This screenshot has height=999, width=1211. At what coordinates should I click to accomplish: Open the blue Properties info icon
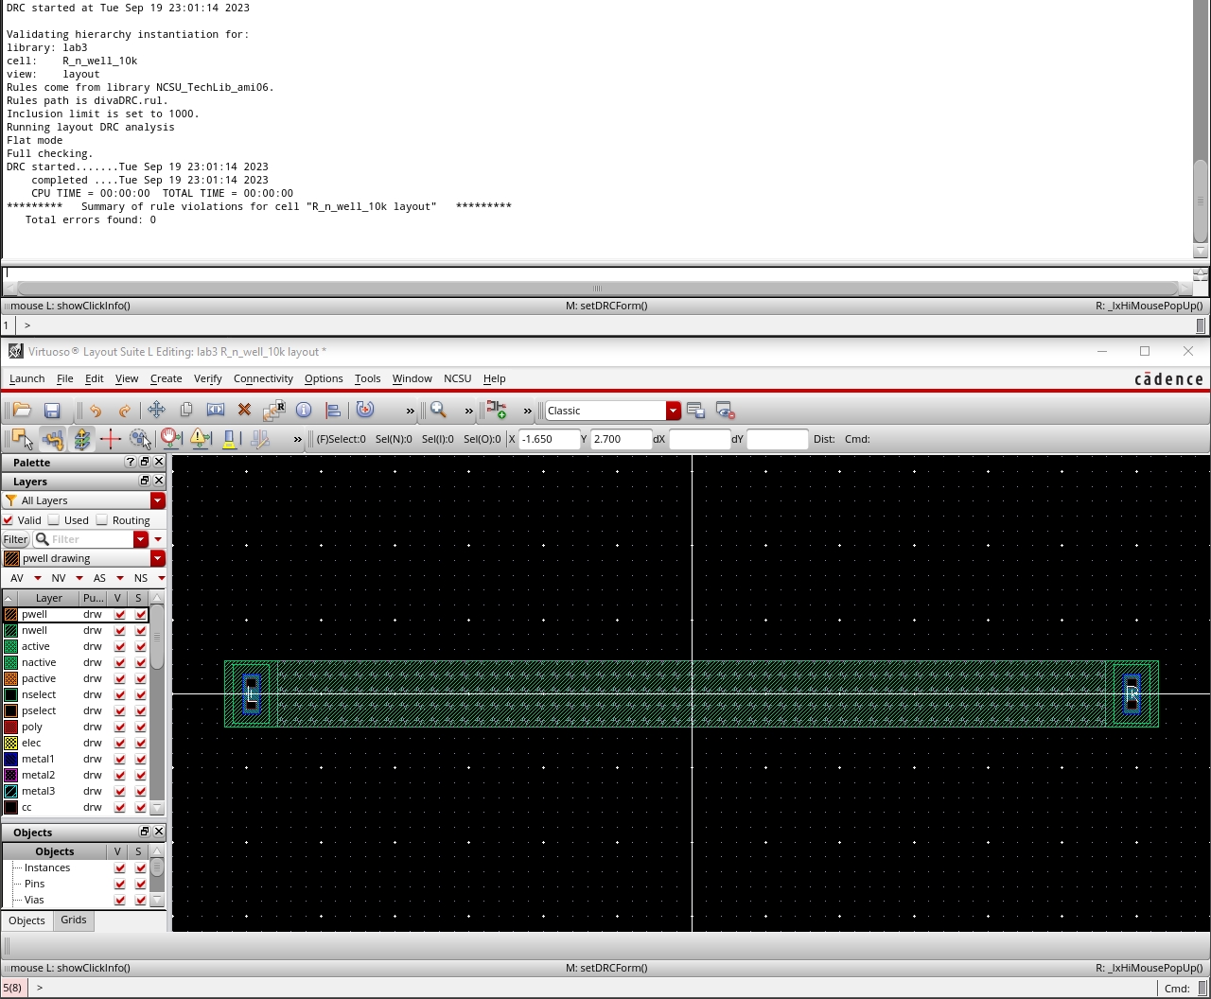(x=304, y=410)
